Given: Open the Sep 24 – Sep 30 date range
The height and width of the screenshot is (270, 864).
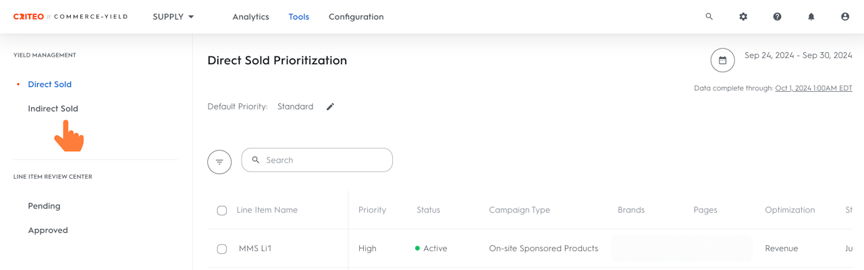Looking at the screenshot, I should (798, 56).
